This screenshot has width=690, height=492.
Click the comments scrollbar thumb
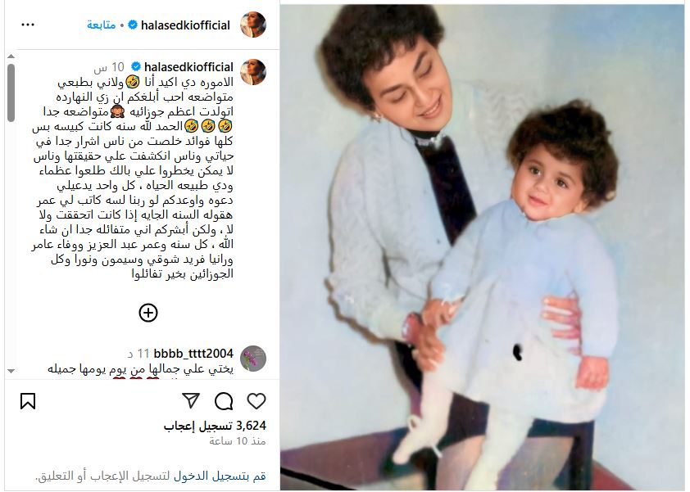click(x=11, y=93)
